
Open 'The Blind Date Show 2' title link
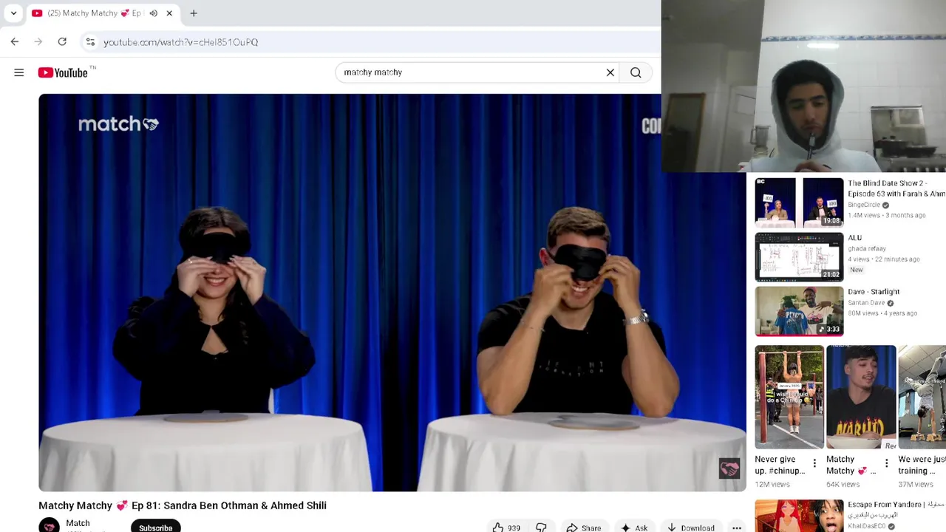[896, 188]
